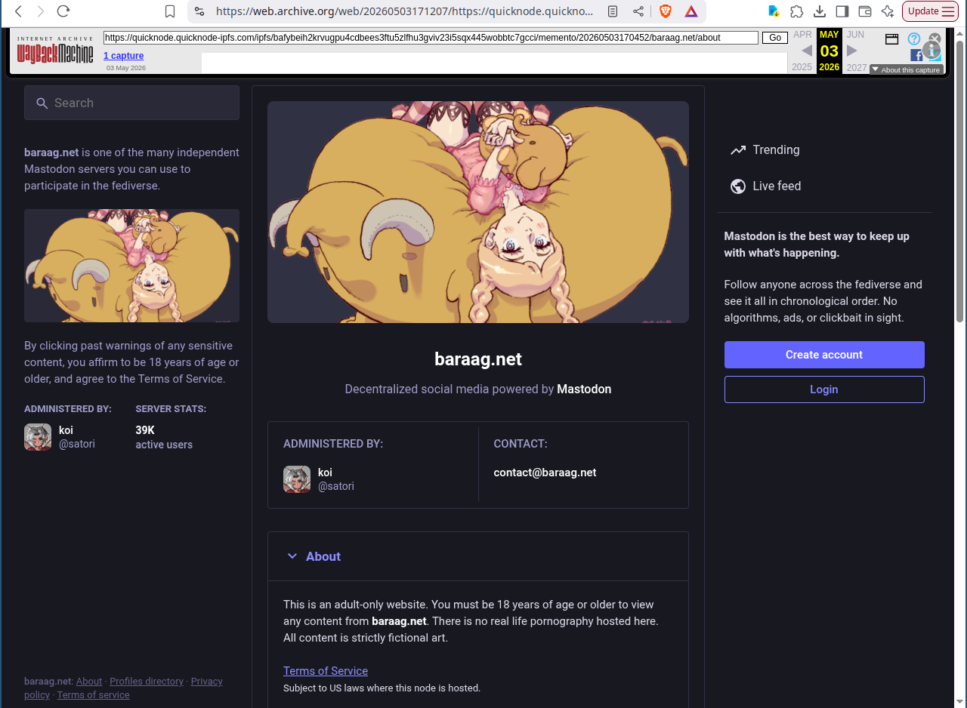Open the Terms of Service link
Screen dimensions: 967x708
coord(326,671)
